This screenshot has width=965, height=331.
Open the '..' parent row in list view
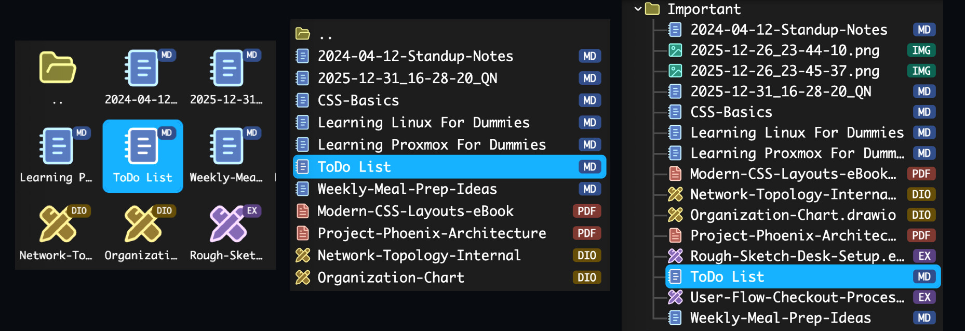[x=325, y=34]
